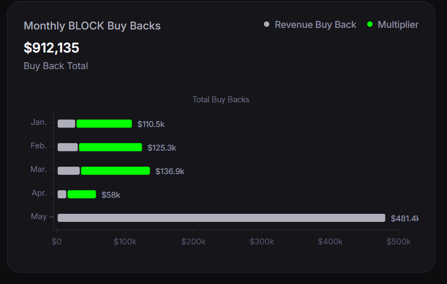Viewport: 447px width, 284px height.
Task: Select the Jan. green multiplier bar segment
Action: click(x=104, y=124)
